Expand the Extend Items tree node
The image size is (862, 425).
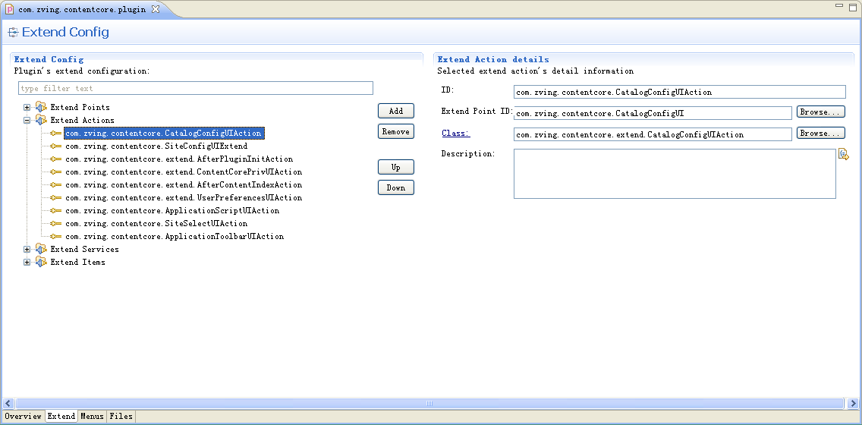(27, 262)
